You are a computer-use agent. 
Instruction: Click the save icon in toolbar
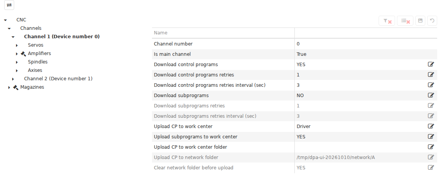(420, 21)
